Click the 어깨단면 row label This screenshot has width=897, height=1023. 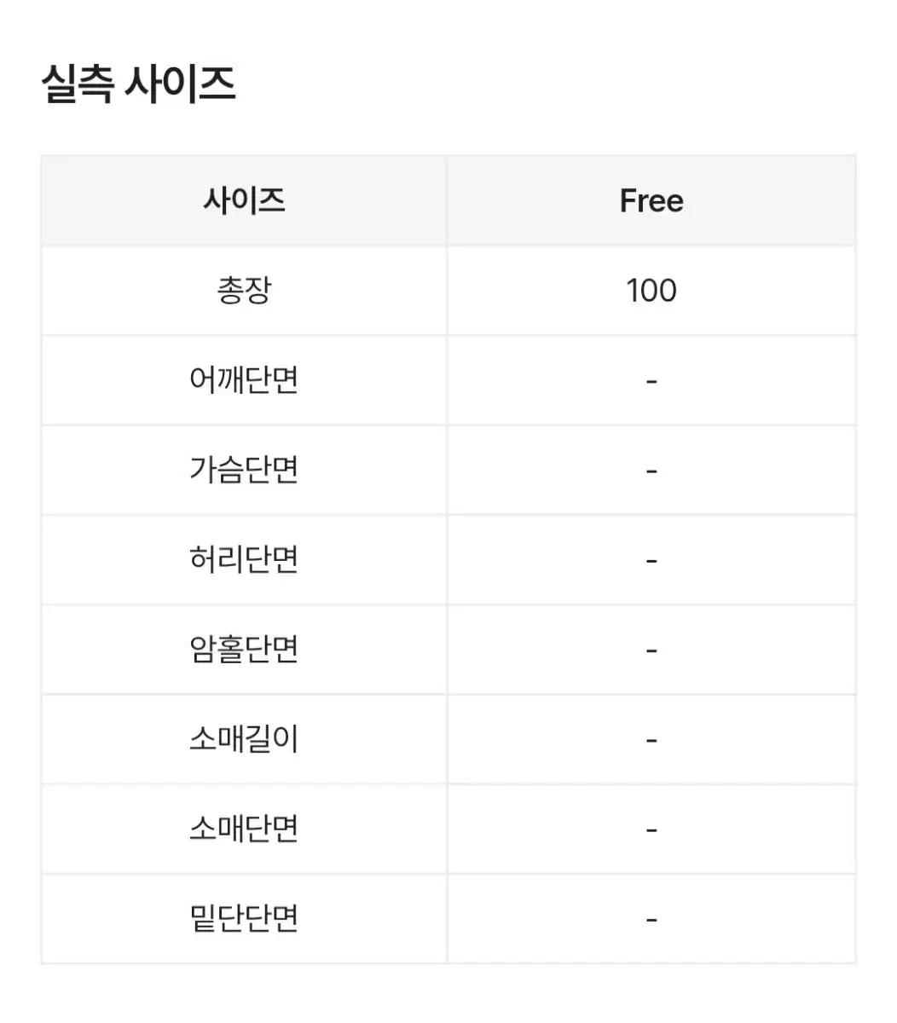(x=244, y=380)
